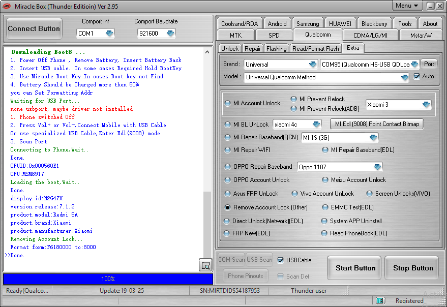Screen dimensions: 447x307
Task: Open the MI 1S (3G) dropdown
Action: coord(373,138)
